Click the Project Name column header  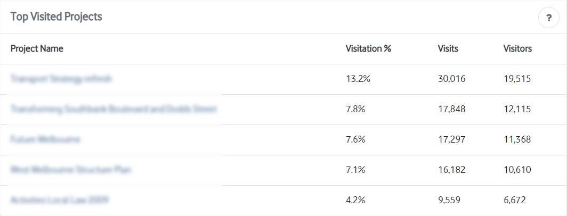pos(37,48)
